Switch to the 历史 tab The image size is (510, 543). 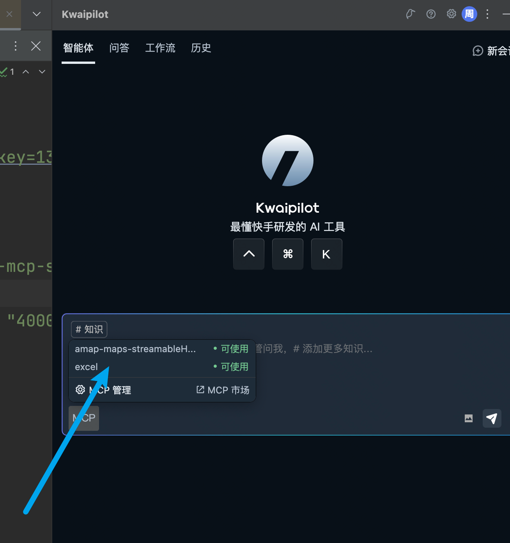point(201,48)
